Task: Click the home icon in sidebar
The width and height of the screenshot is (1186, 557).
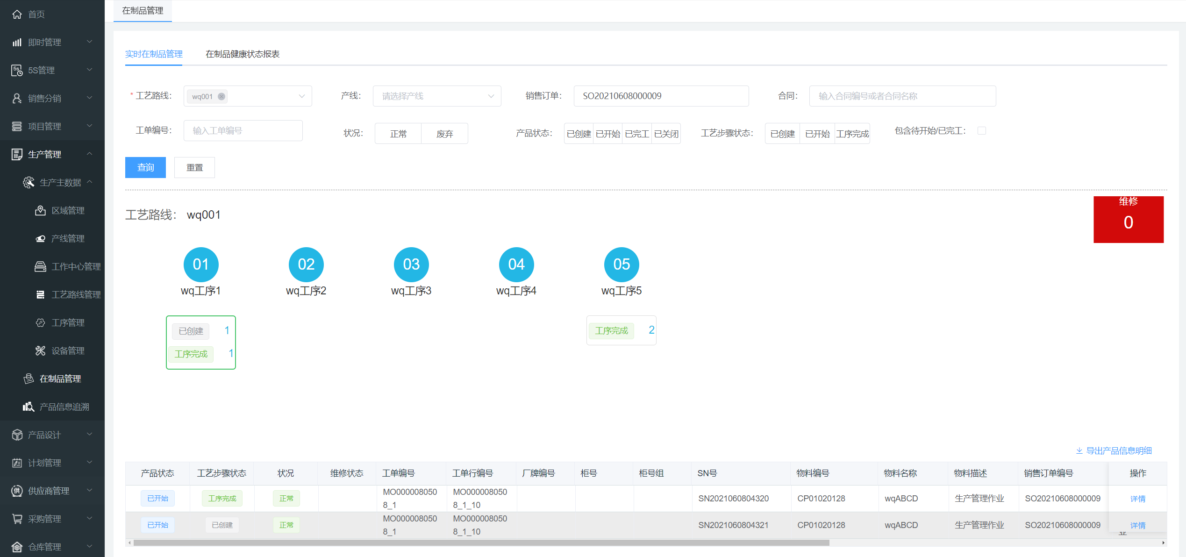Action: click(17, 14)
